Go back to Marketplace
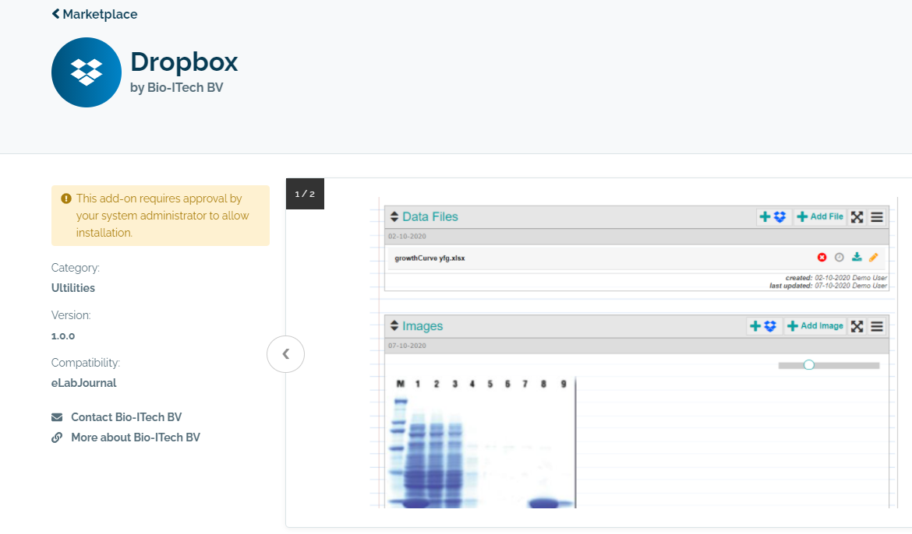The image size is (912, 534). pyautogui.click(x=94, y=14)
